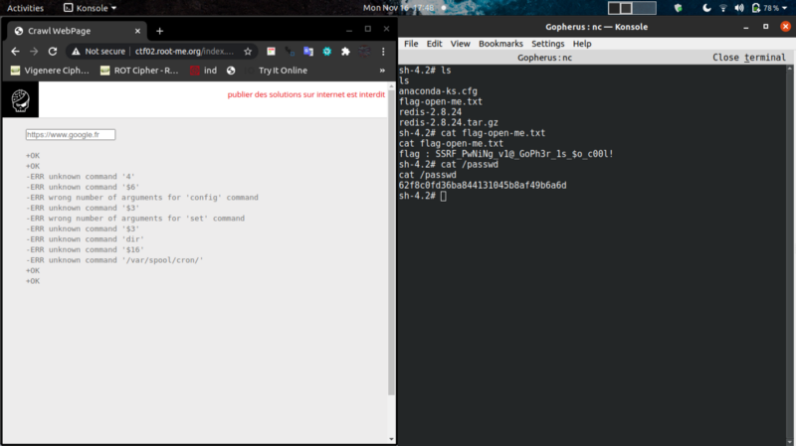Click the Not secure warning icon
The height and width of the screenshot is (446, 796).
click(76, 52)
